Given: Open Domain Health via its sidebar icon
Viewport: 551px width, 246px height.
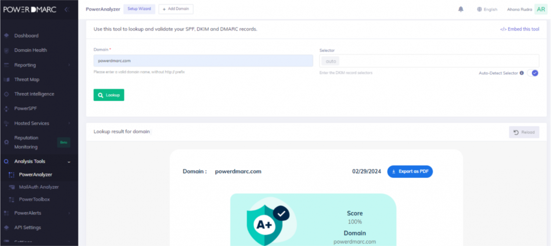Looking at the screenshot, I should click(x=6, y=50).
